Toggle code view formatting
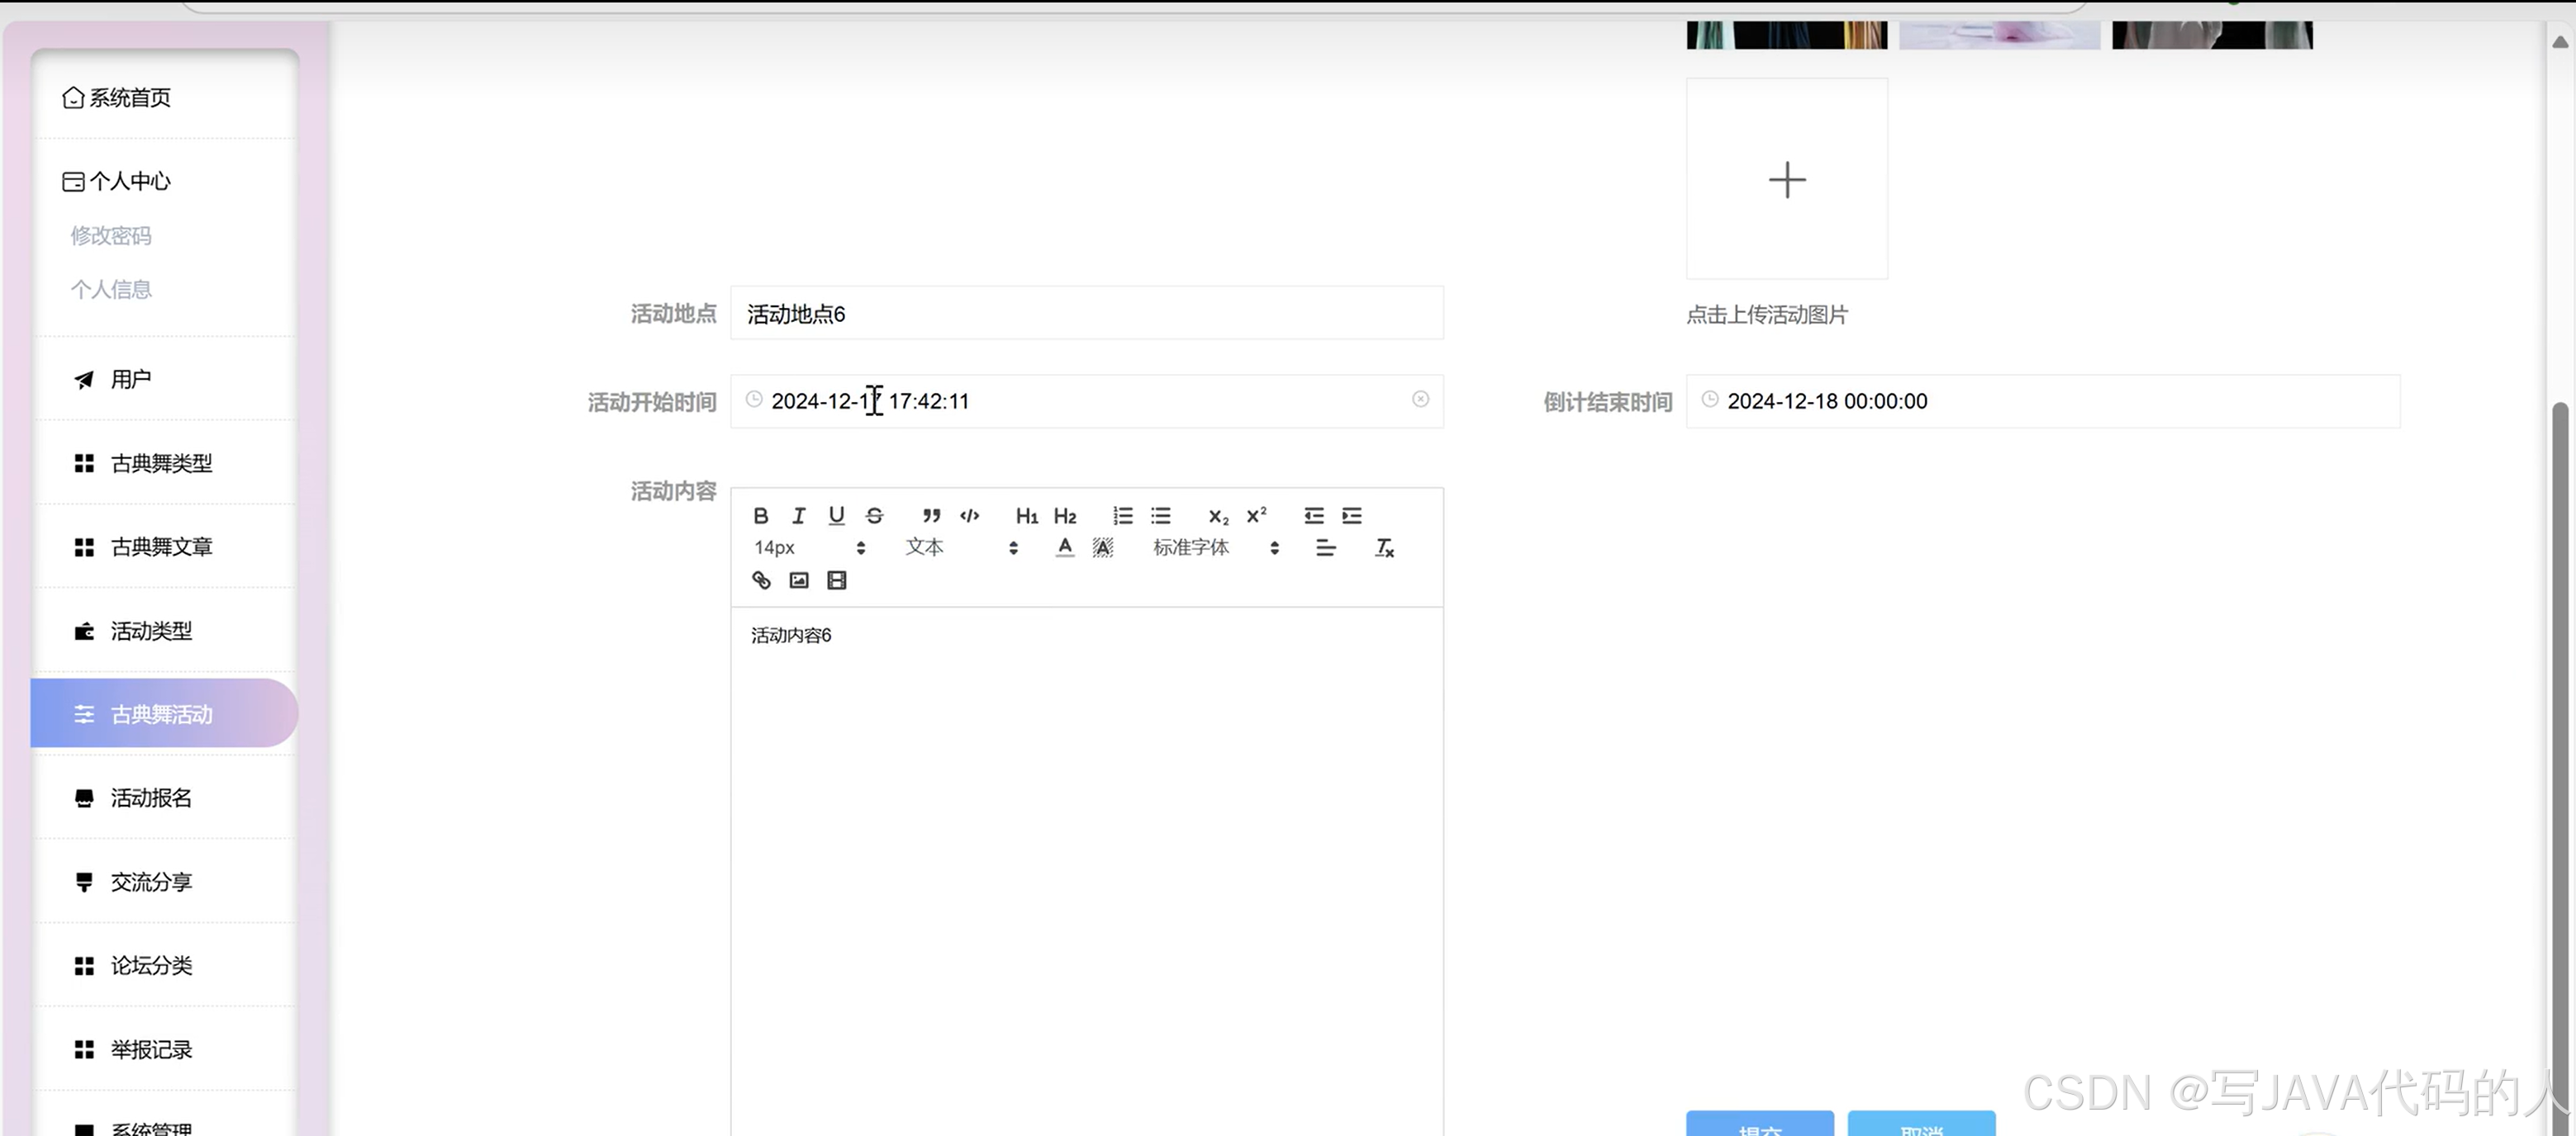 969,515
